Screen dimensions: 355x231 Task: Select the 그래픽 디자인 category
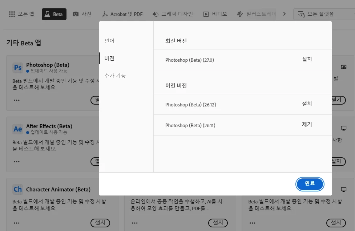173,14
